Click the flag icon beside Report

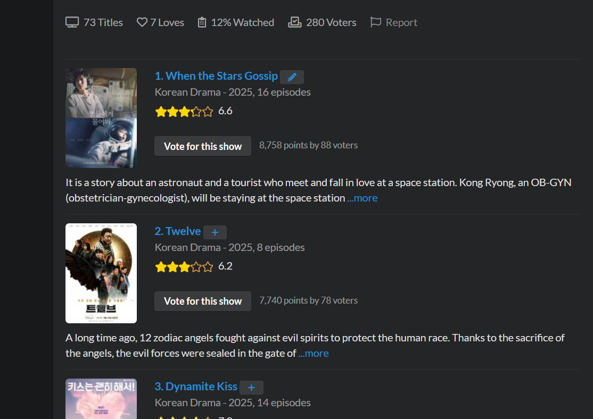[375, 22]
